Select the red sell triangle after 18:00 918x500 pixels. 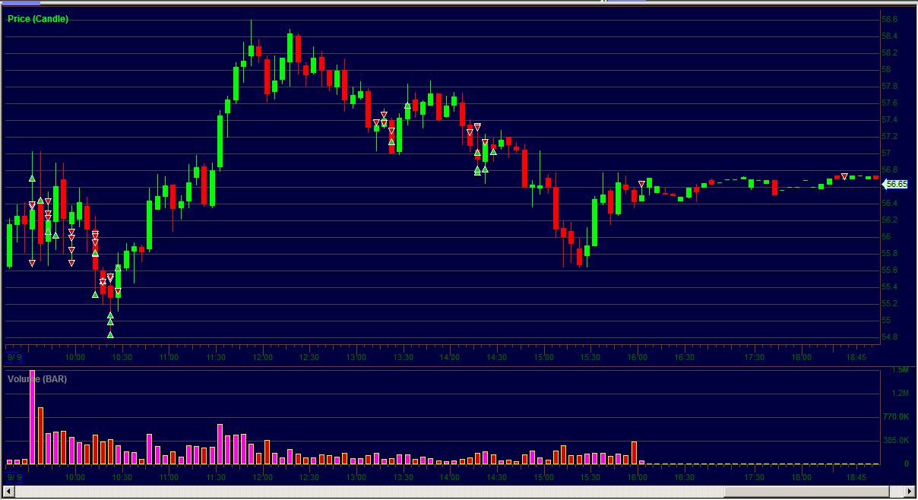click(844, 177)
